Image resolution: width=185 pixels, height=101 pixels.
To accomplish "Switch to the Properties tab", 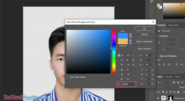I will point(161,25).
